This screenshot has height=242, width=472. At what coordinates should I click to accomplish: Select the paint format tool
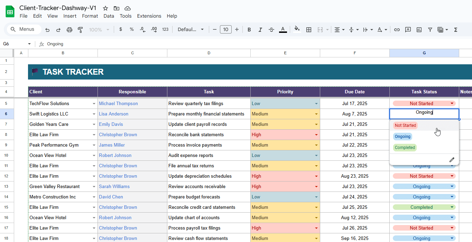click(81, 30)
